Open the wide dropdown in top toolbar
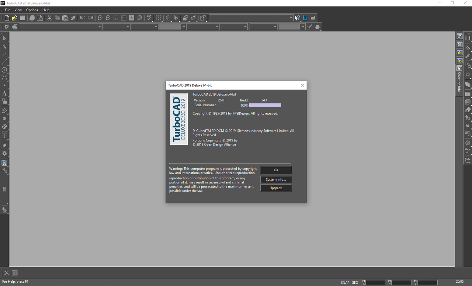Screen dimensions: 472x286 tap(251, 18)
